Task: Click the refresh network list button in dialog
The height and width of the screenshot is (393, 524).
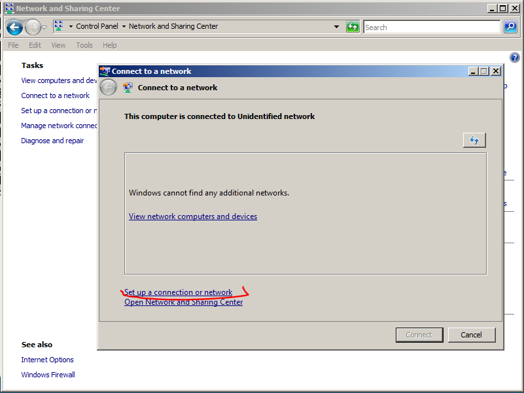Action: tap(474, 140)
